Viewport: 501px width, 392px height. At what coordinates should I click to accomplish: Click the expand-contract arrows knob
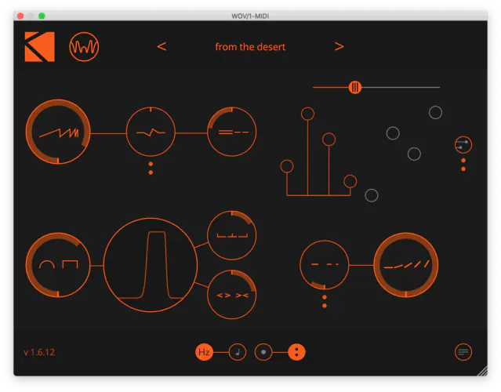(232, 295)
